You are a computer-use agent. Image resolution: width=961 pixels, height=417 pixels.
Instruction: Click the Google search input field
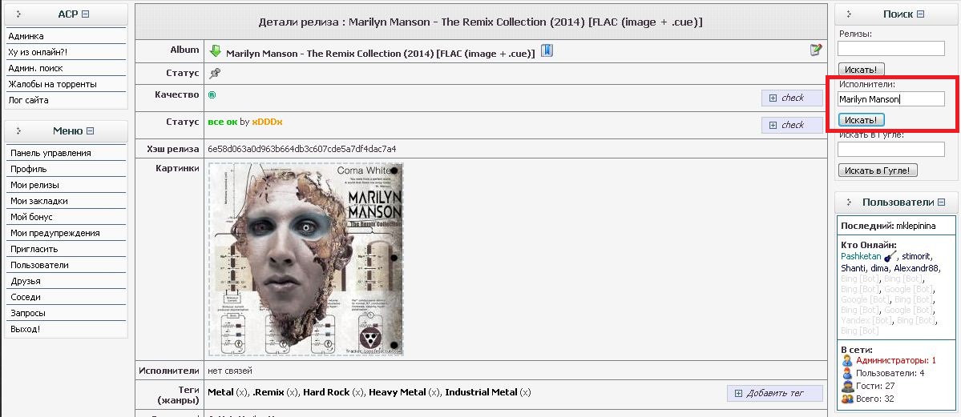coord(891,149)
